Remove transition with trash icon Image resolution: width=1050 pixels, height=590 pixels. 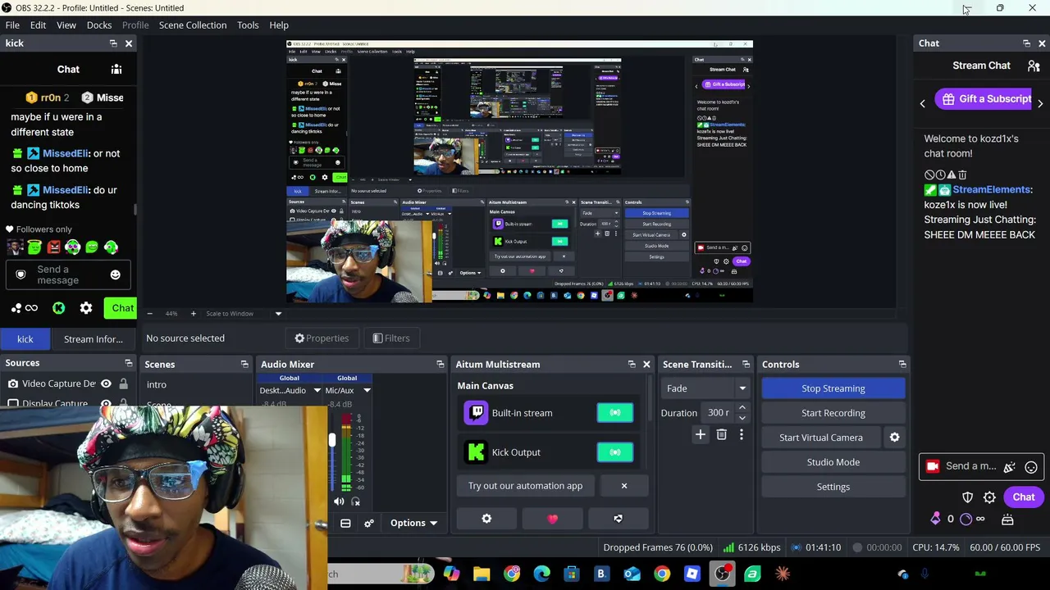tap(722, 435)
